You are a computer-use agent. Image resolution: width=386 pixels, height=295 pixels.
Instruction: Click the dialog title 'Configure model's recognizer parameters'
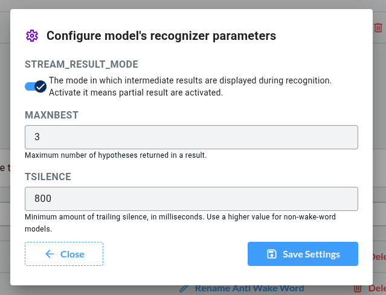[161, 36]
